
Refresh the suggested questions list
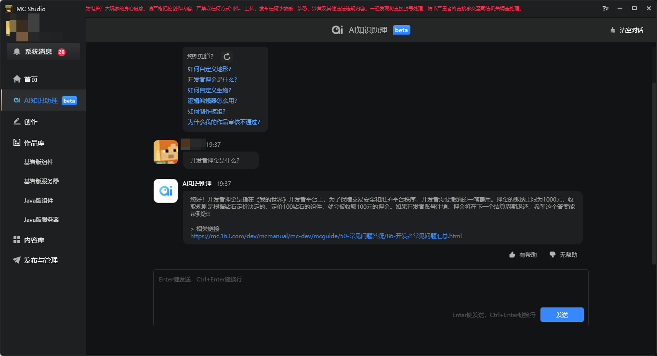click(227, 57)
